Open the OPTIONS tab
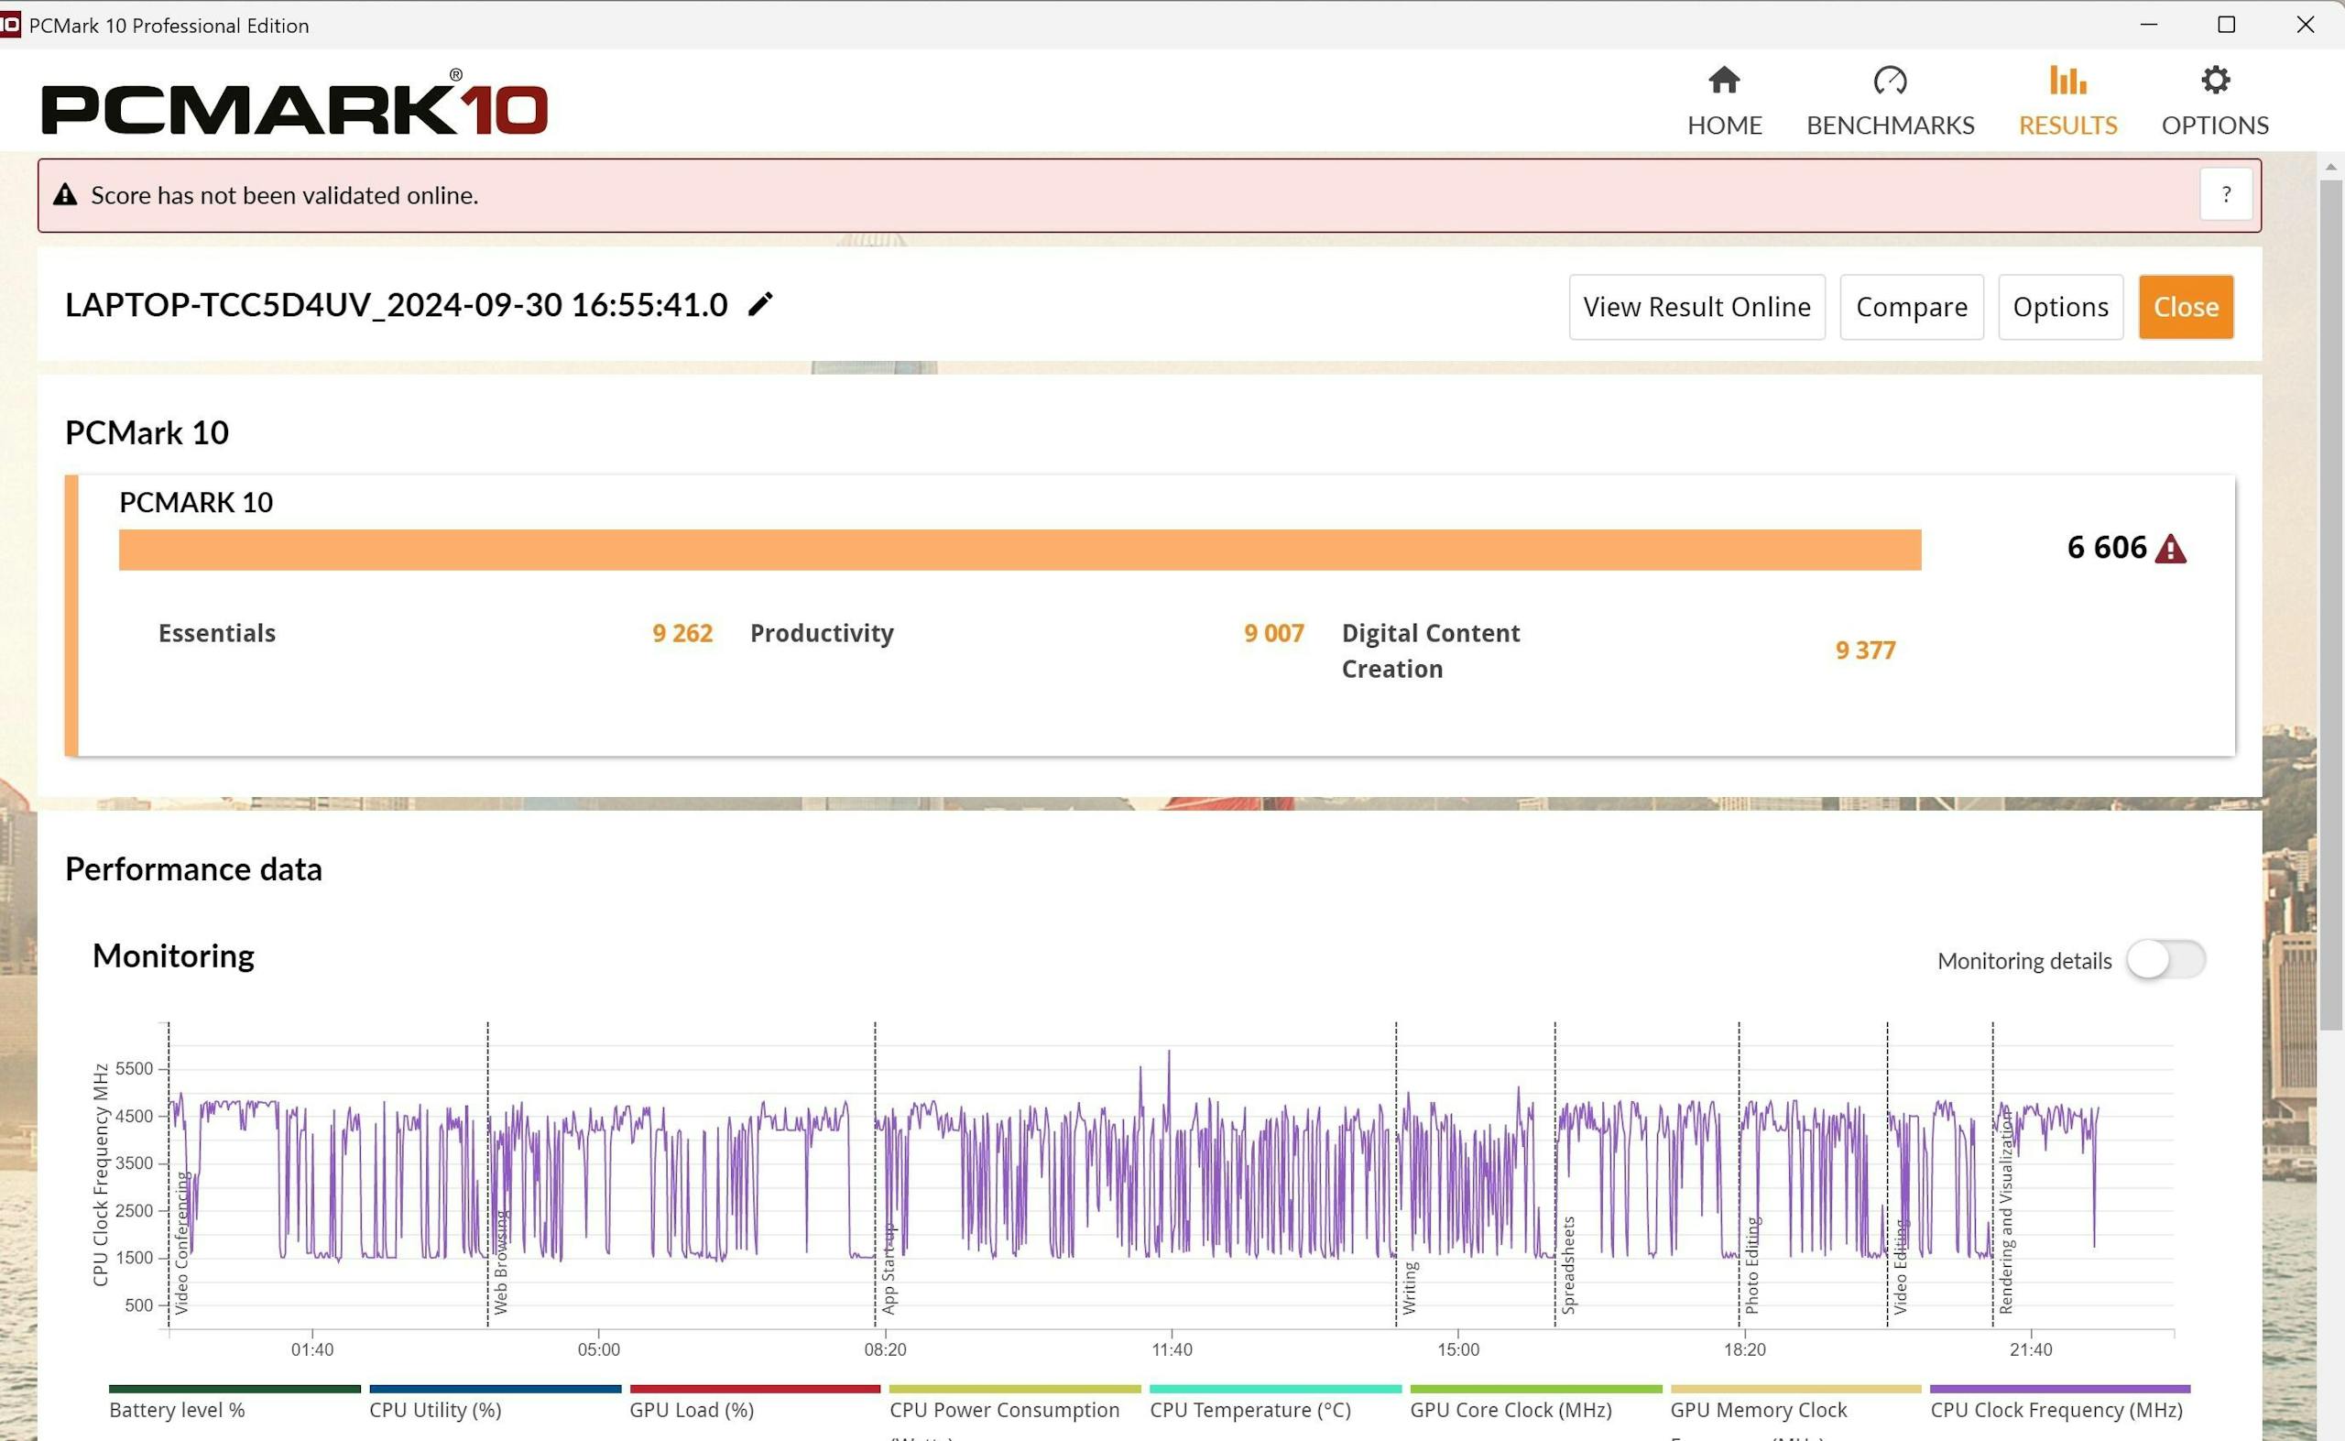The height and width of the screenshot is (1441, 2345). pyautogui.click(x=2214, y=102)
